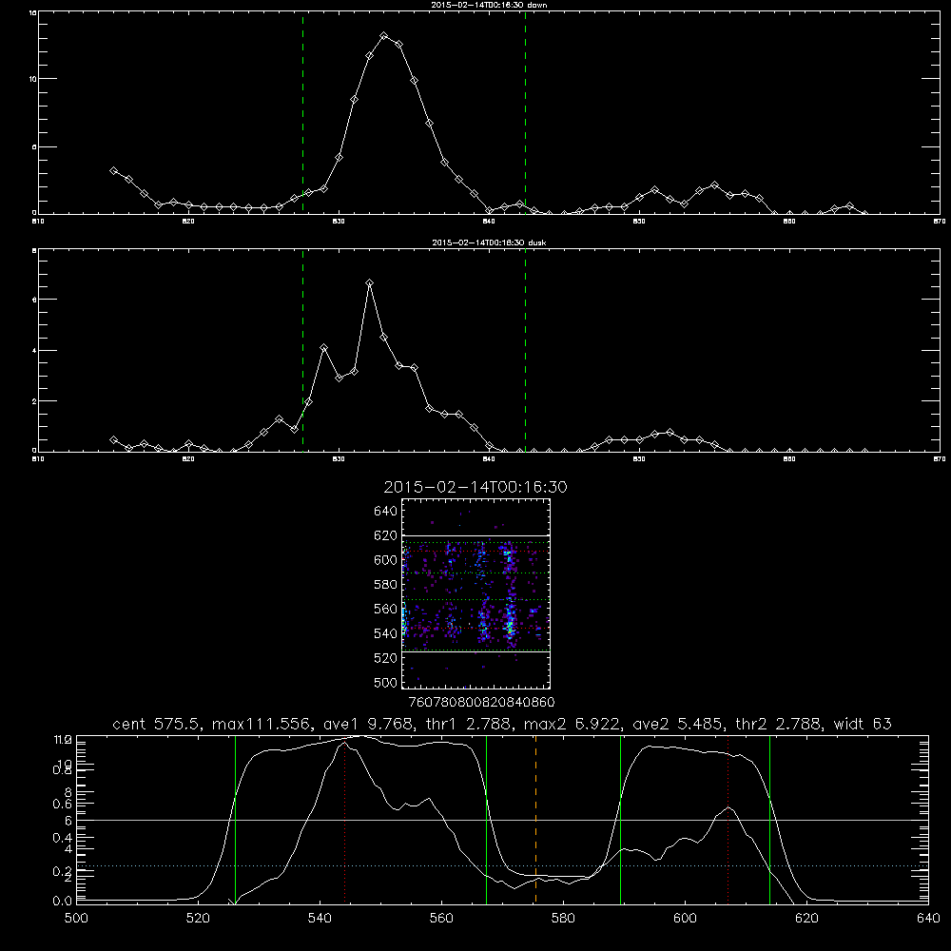Image resolution: width=951 pixels, height=951 pixels.
Task: Click the 620 label on bottom plot x-axis
Action: (806, 919)
